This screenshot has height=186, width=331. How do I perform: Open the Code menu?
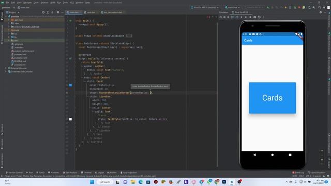click(x=36, y=3)
